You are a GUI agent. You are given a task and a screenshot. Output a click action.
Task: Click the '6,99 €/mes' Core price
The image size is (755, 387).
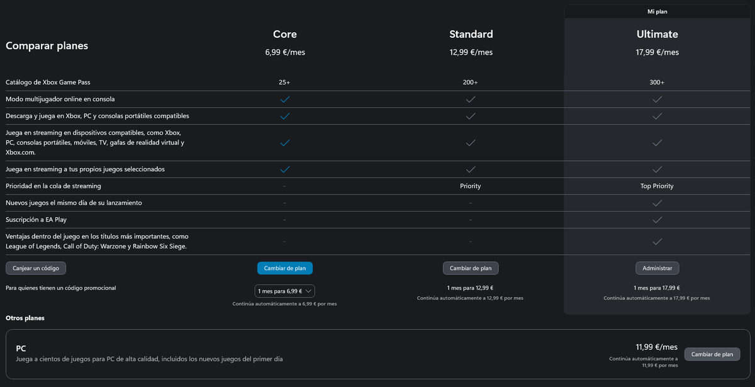tap(285, 52)
